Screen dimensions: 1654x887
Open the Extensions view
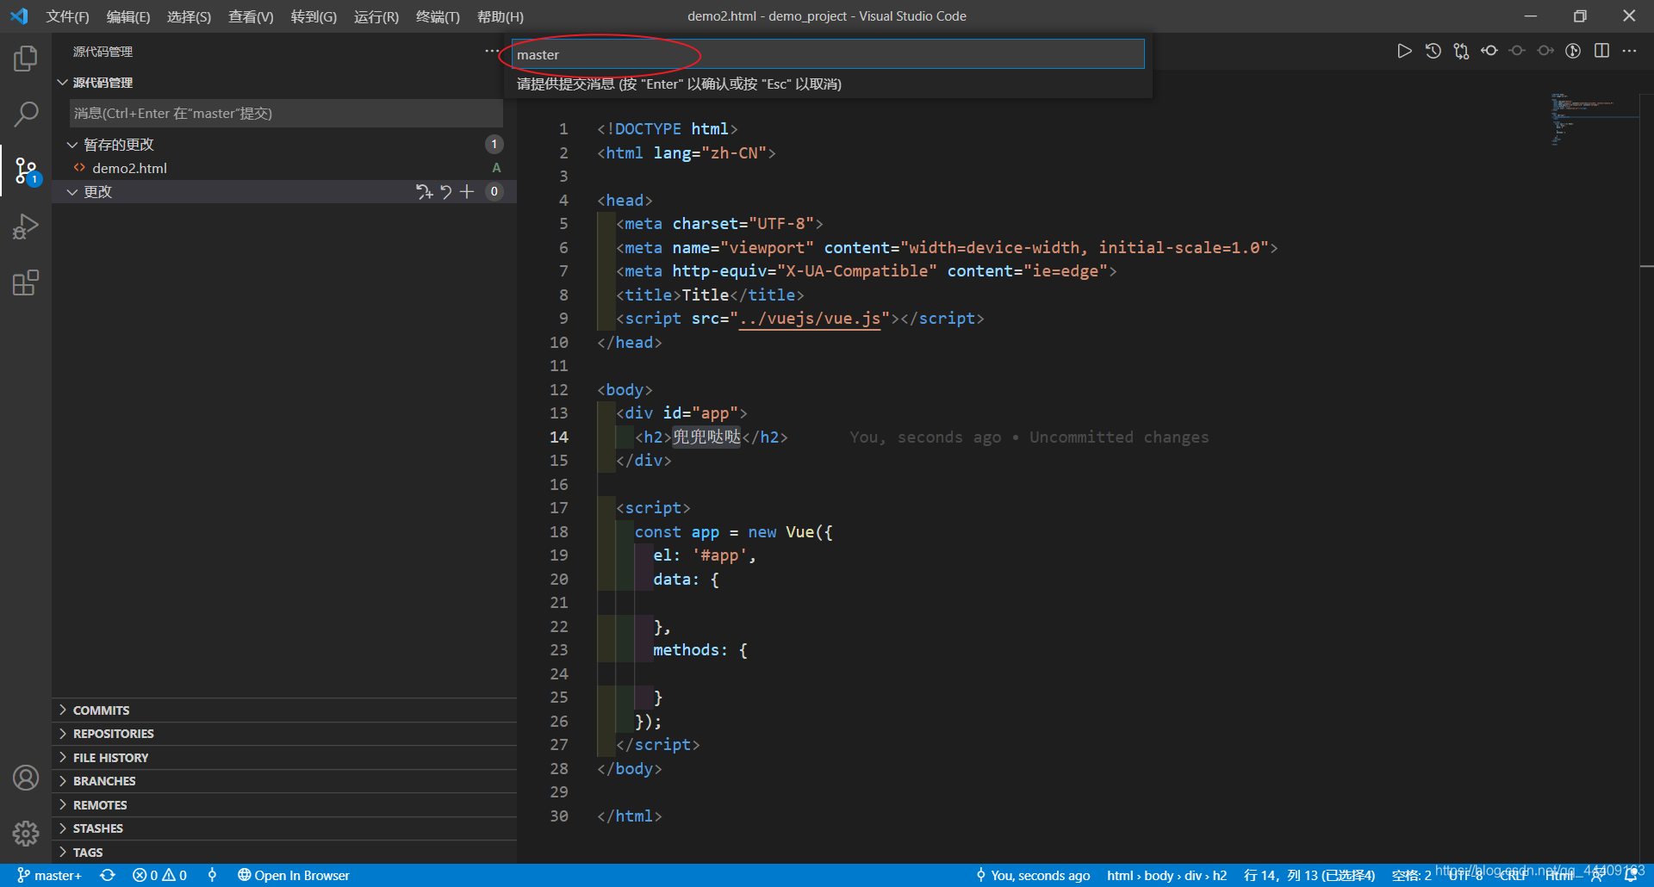coord(26,282)
